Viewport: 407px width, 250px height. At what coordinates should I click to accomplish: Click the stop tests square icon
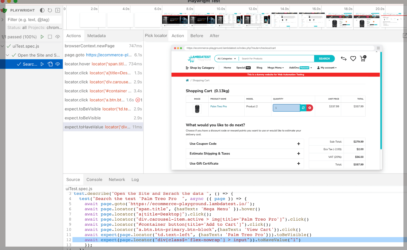coord(50,37)
